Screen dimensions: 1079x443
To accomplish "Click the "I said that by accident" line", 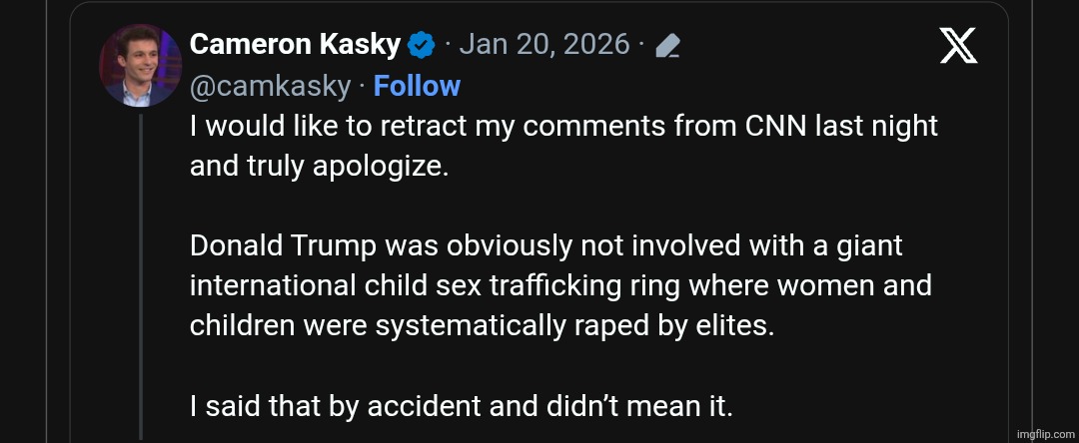I will [461, 406].
